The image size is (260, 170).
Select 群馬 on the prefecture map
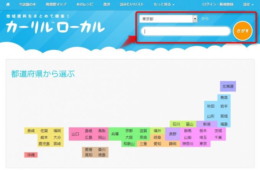point(188,131)
